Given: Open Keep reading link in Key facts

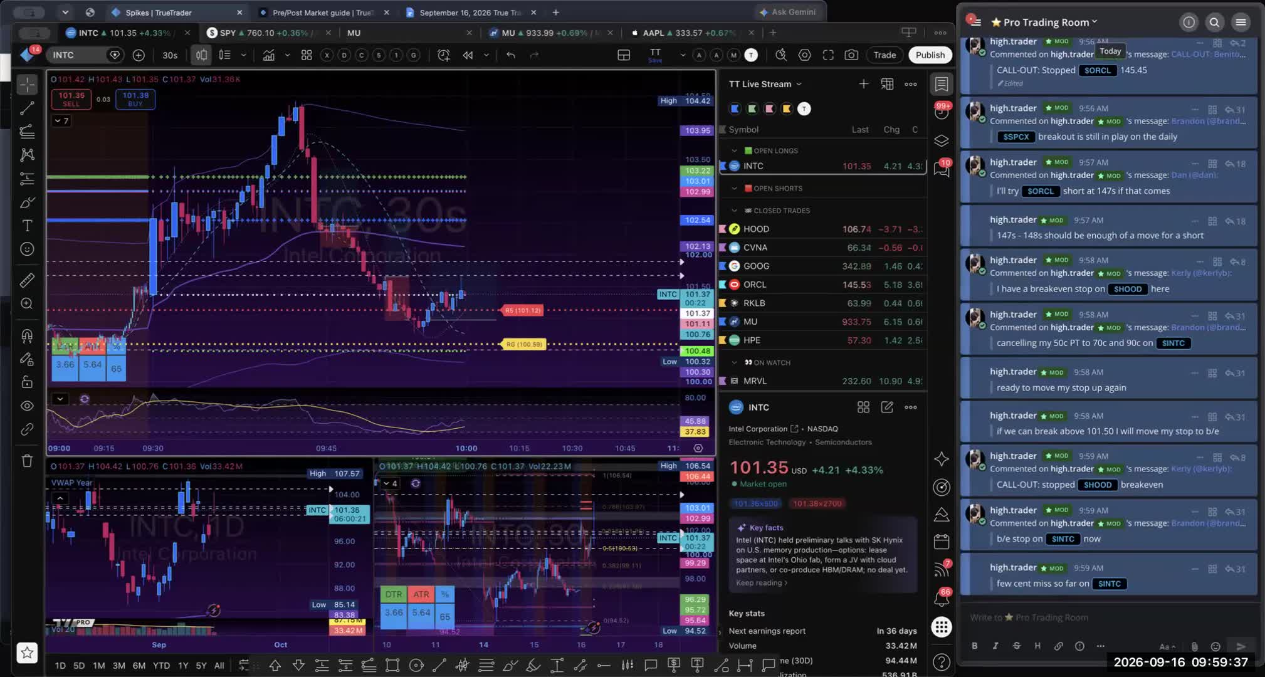Looking at the screenshot, I should click(762, 583).
